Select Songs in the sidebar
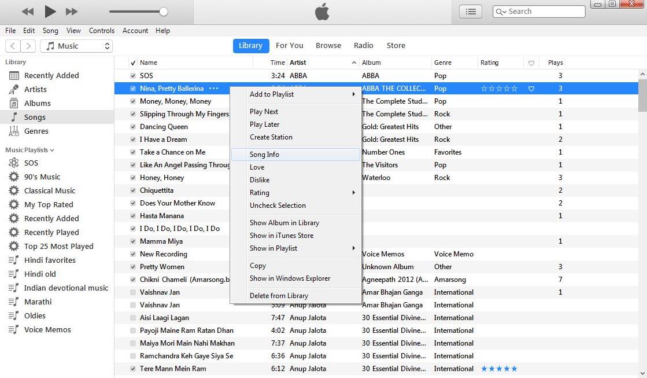The height and width of the screenshot is (378, 647). point(57,118)
